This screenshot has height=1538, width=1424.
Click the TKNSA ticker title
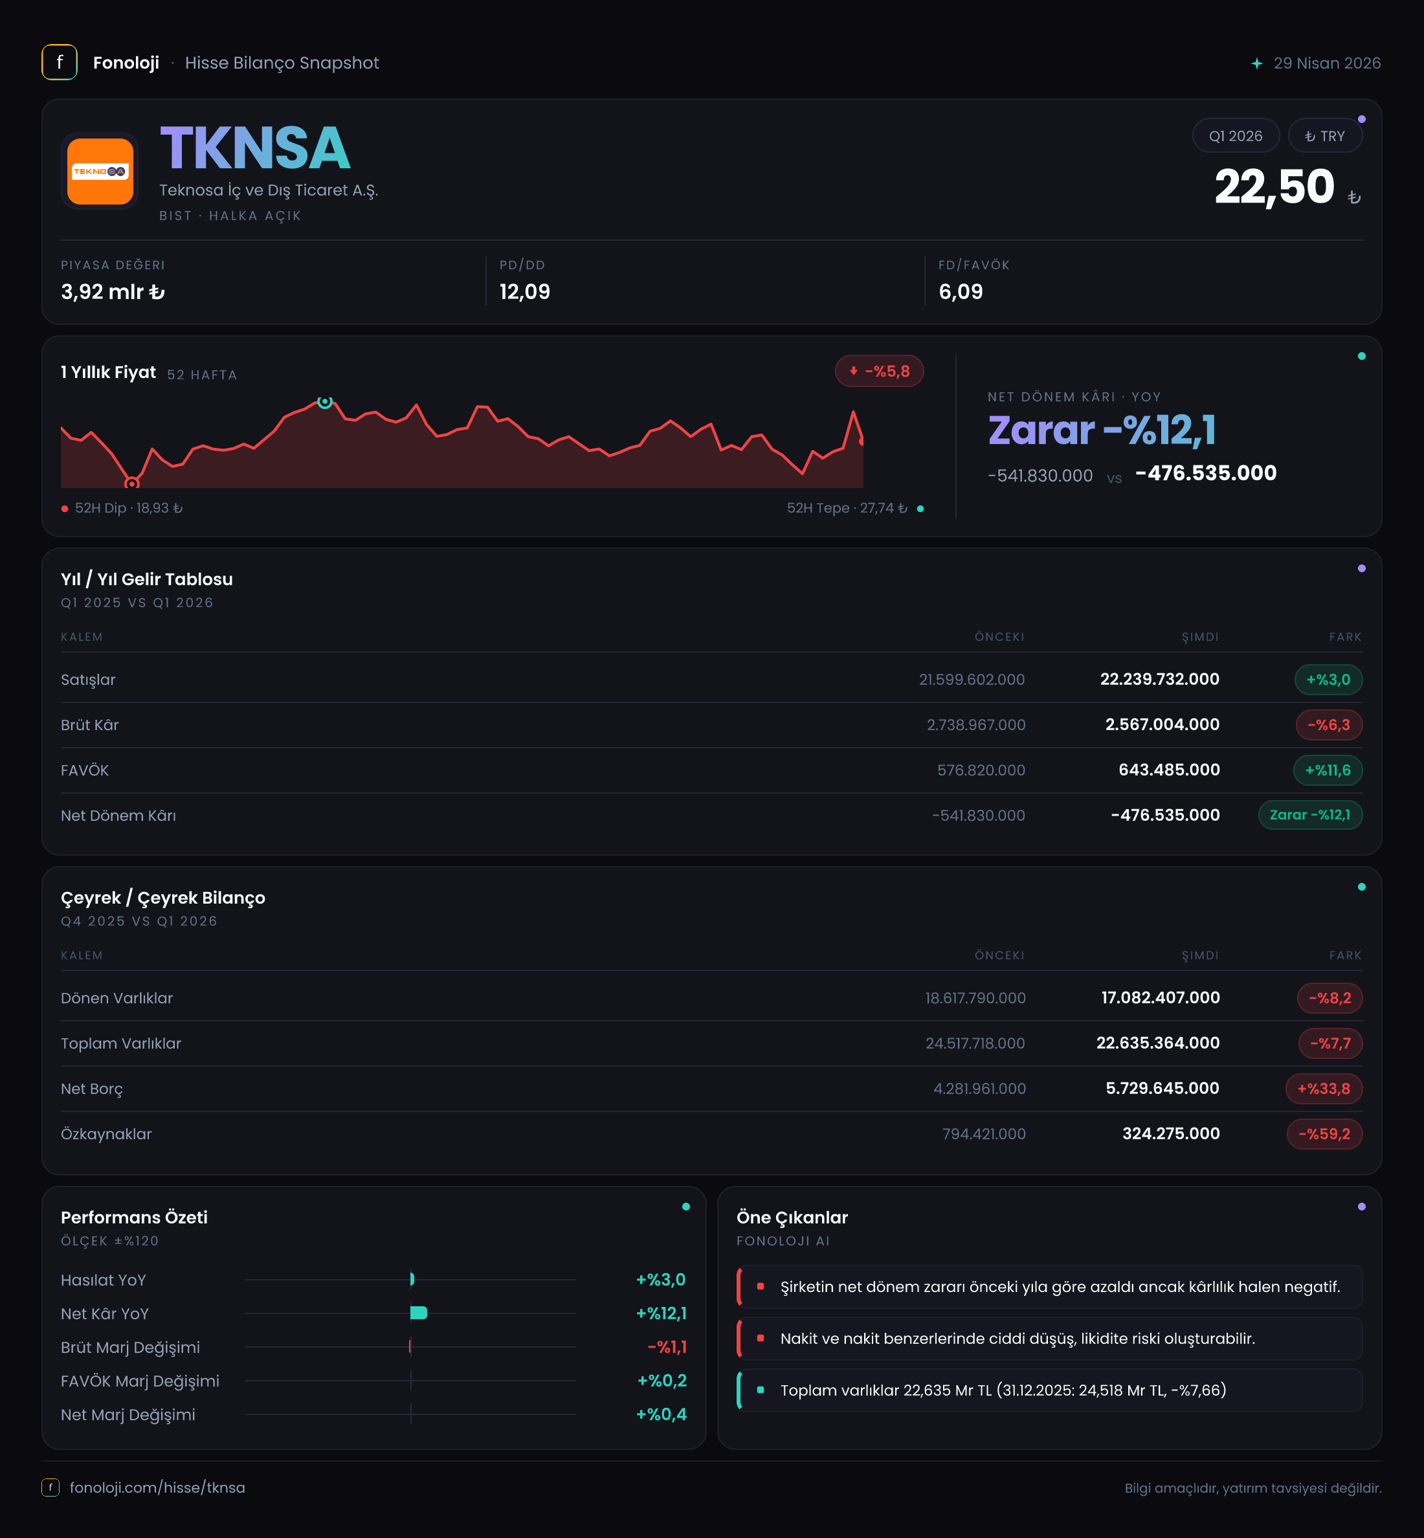(x=255, y=148)
